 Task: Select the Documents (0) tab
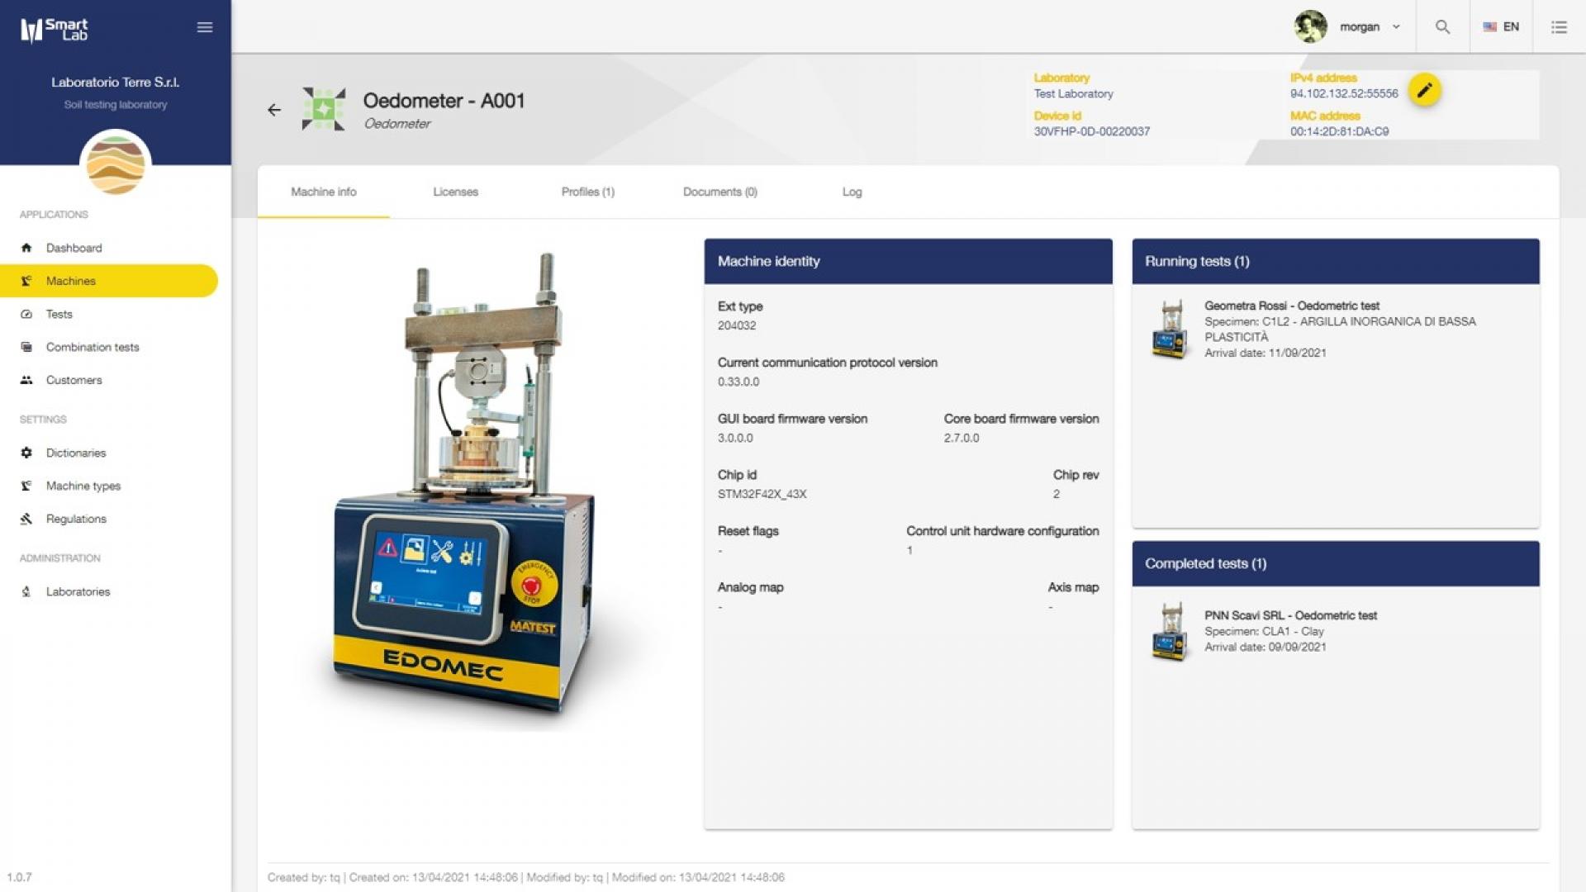(719, 192)
